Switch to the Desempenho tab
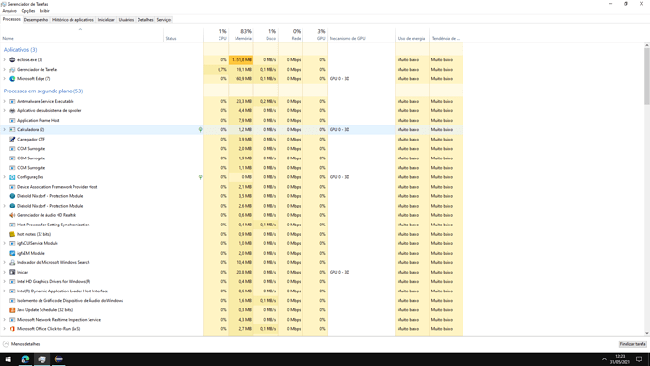650x366 pixels. [36, 20]
